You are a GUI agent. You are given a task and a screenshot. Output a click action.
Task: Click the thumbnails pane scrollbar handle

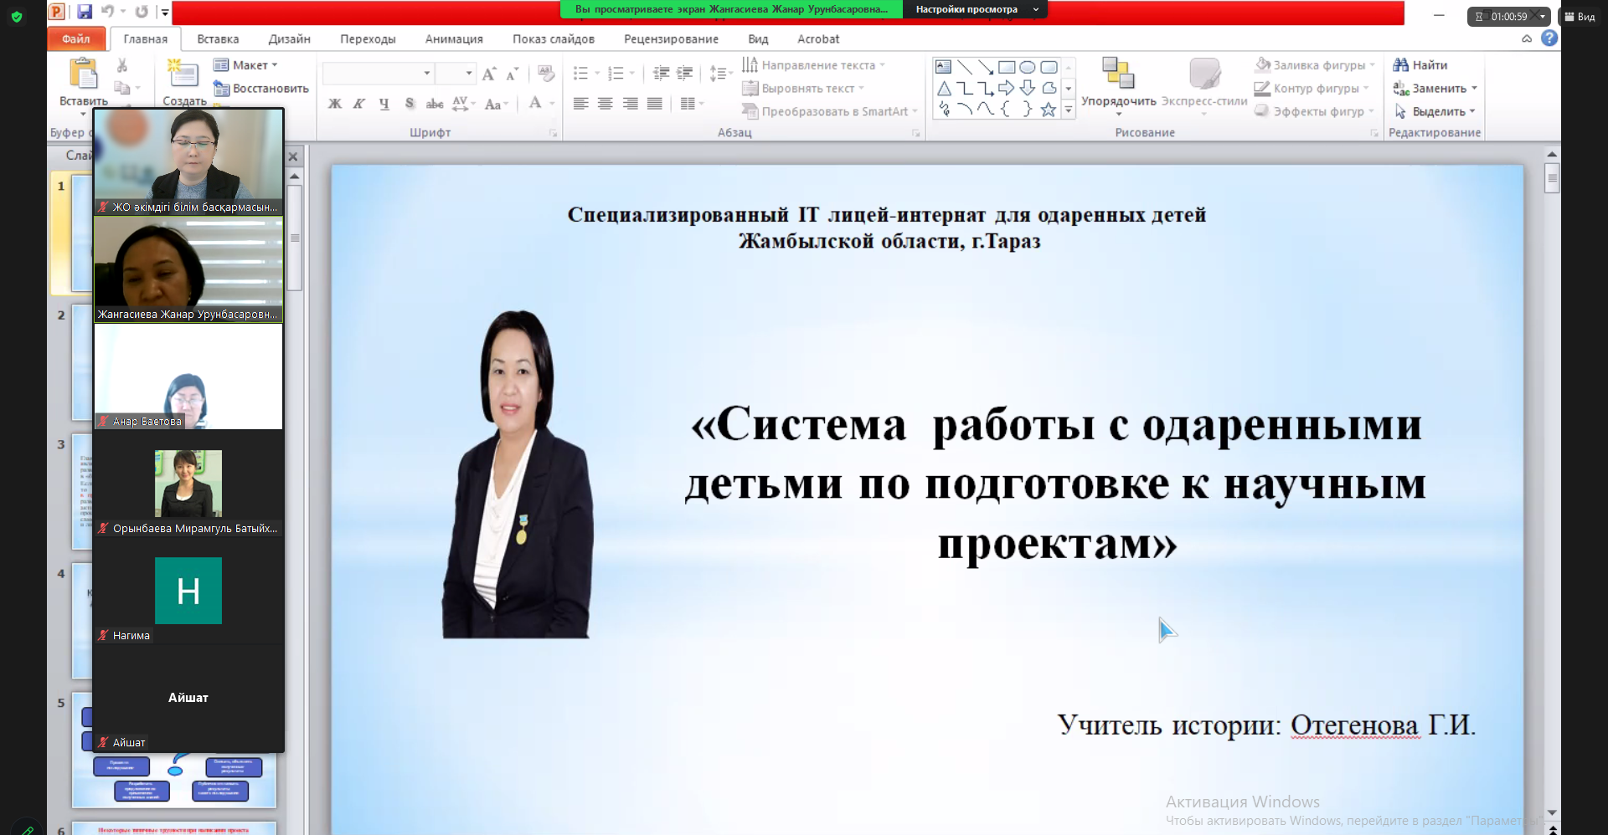[294, 238]
